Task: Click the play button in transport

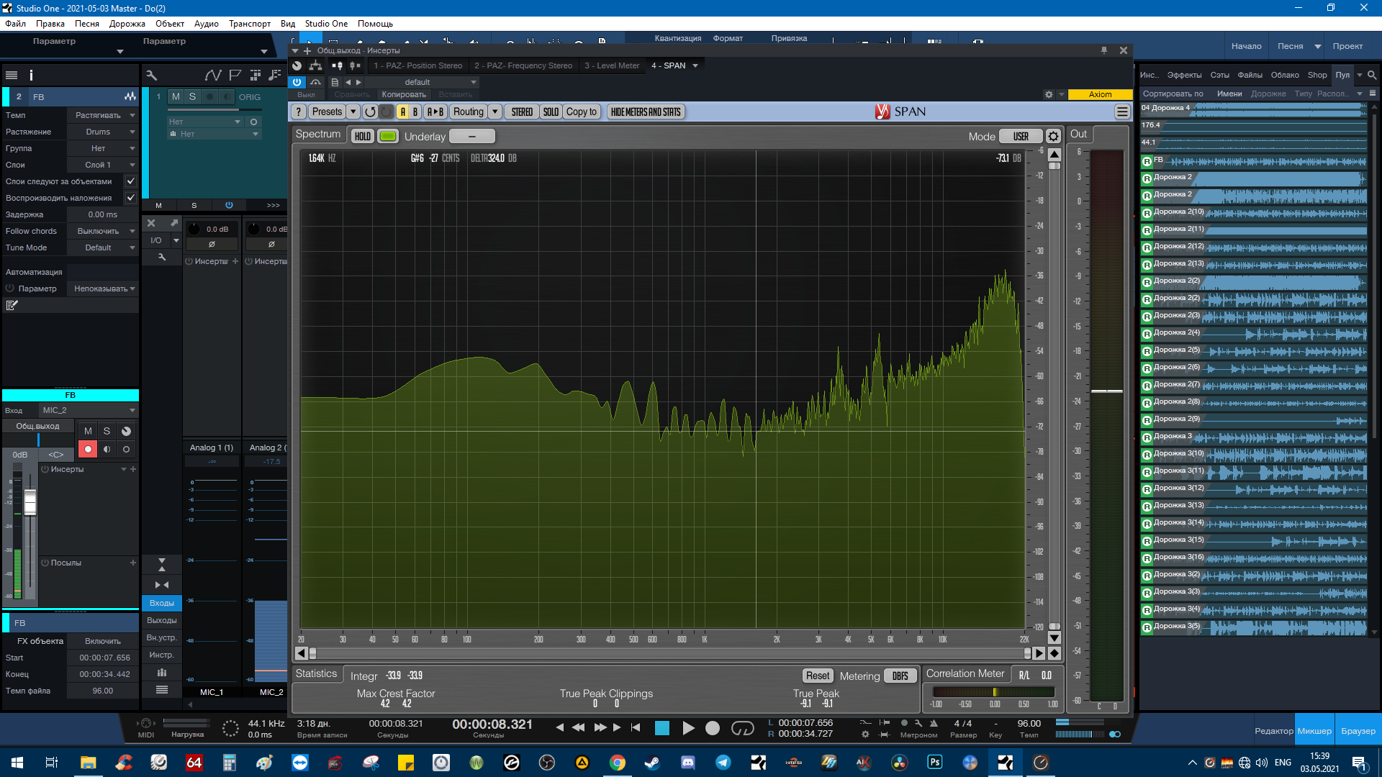Action: tap(688, 728)
